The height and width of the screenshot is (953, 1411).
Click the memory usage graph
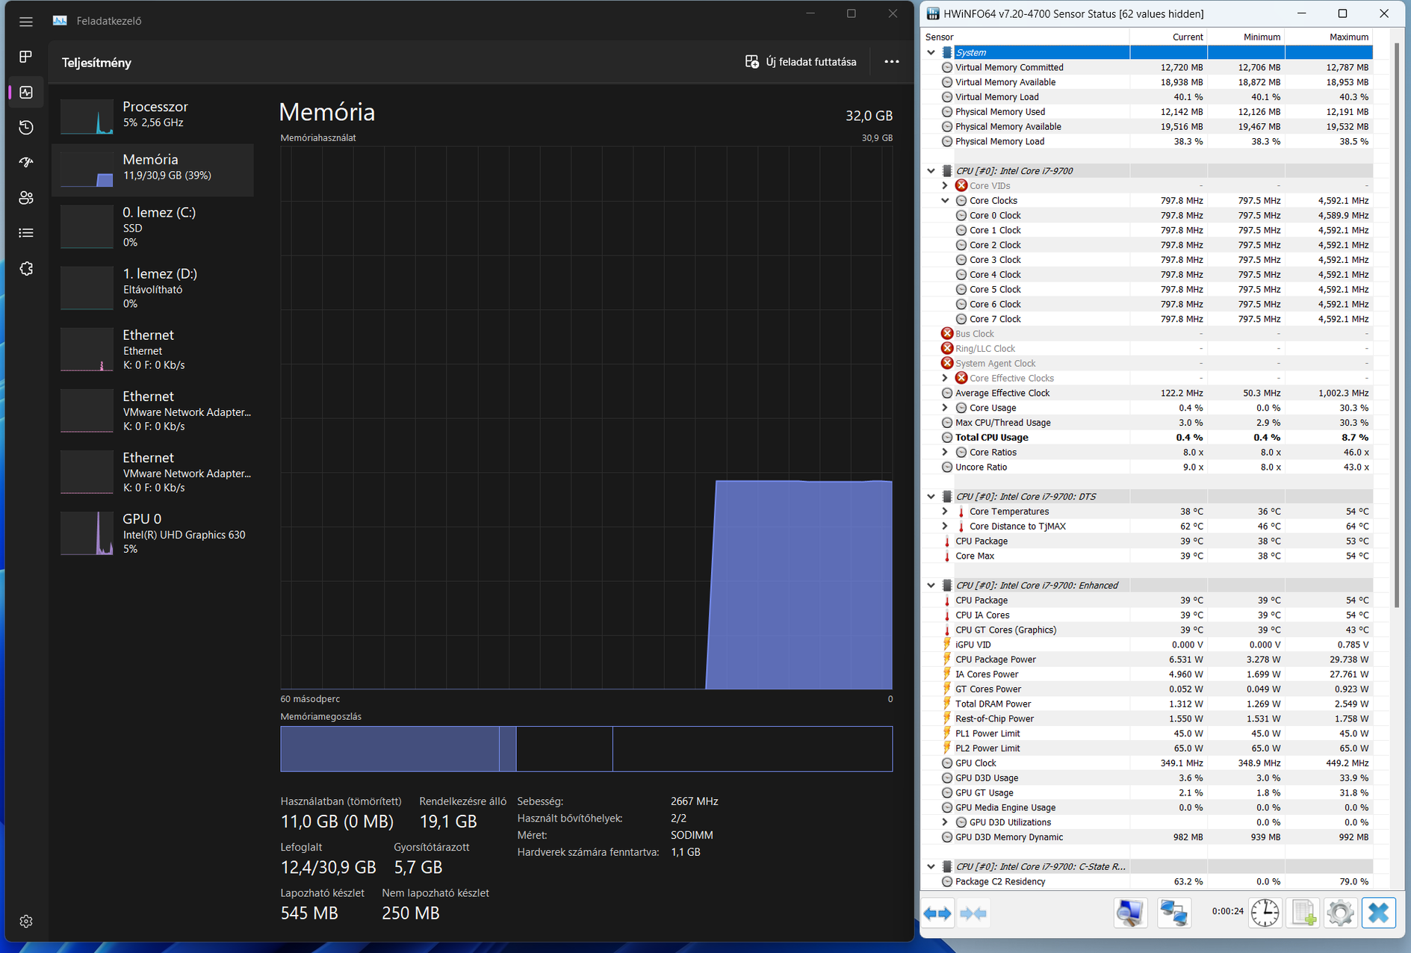coord(586,417)
